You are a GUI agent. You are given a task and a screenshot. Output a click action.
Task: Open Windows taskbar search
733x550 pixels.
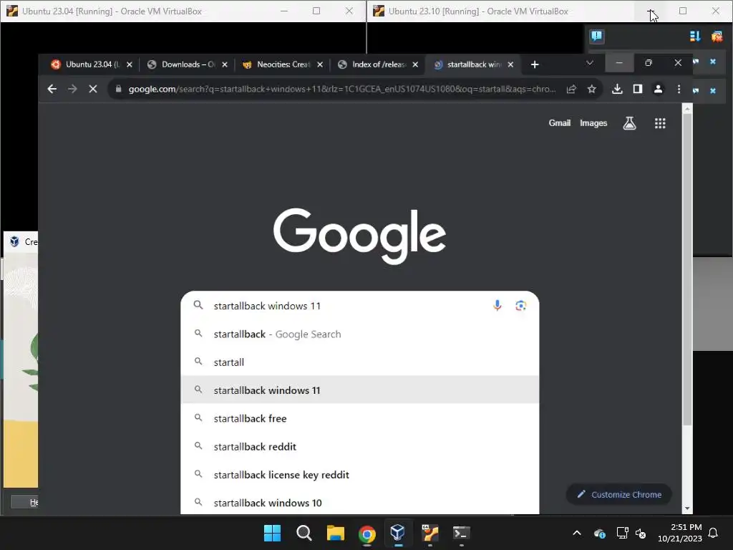click(x=304, y=533)
